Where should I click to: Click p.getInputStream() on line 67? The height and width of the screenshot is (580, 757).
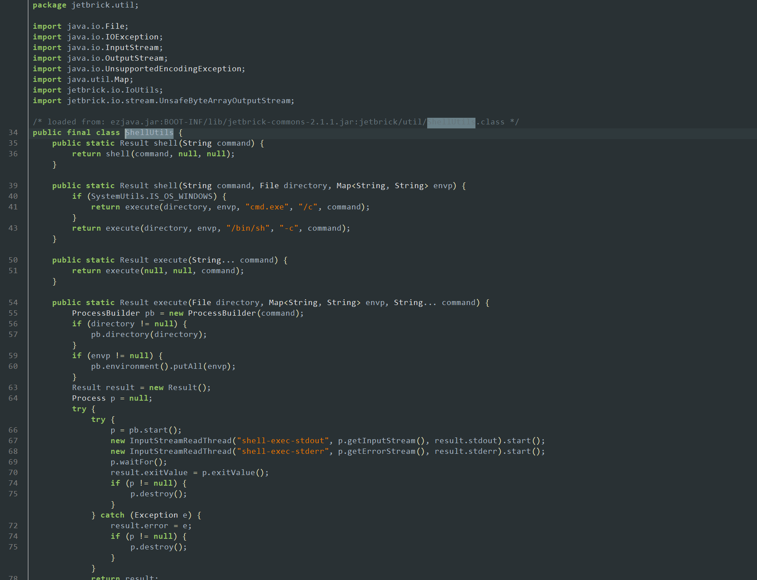click(381, 441)
